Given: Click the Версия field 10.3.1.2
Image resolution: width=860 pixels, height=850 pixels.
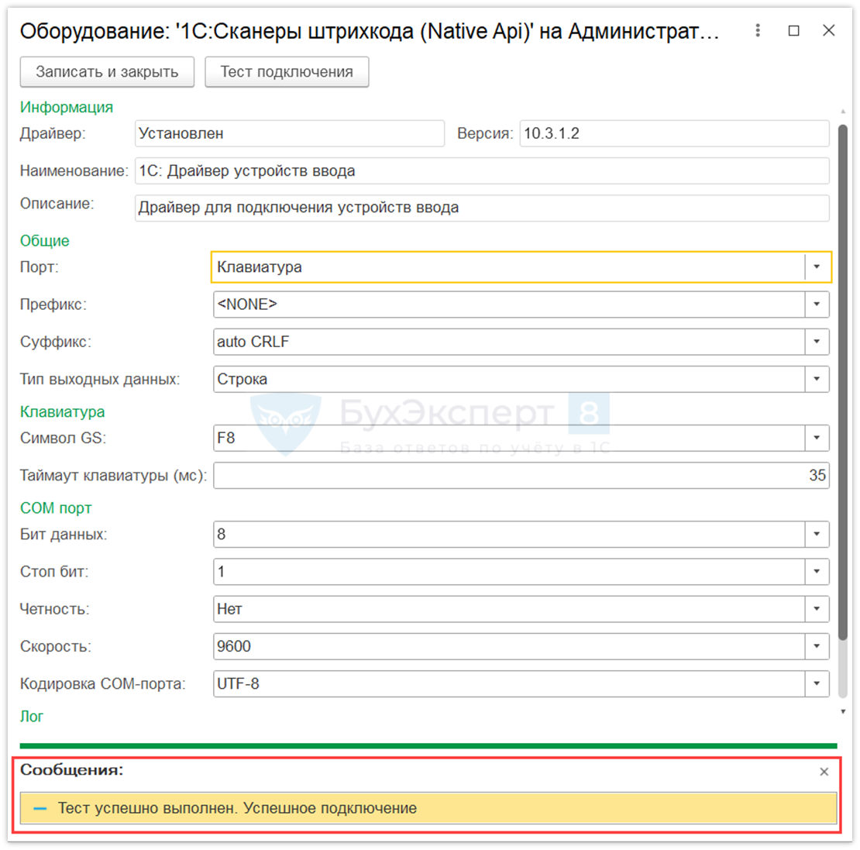Looking at the screenshot, I should [x=675, y=133].
